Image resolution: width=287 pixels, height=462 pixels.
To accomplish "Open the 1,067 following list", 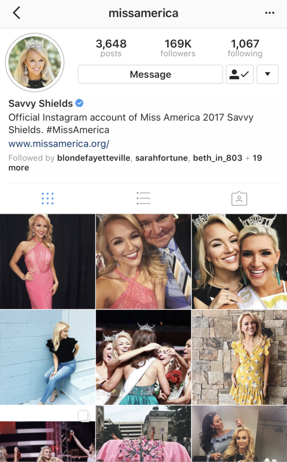I will click(x=245, y=48).
